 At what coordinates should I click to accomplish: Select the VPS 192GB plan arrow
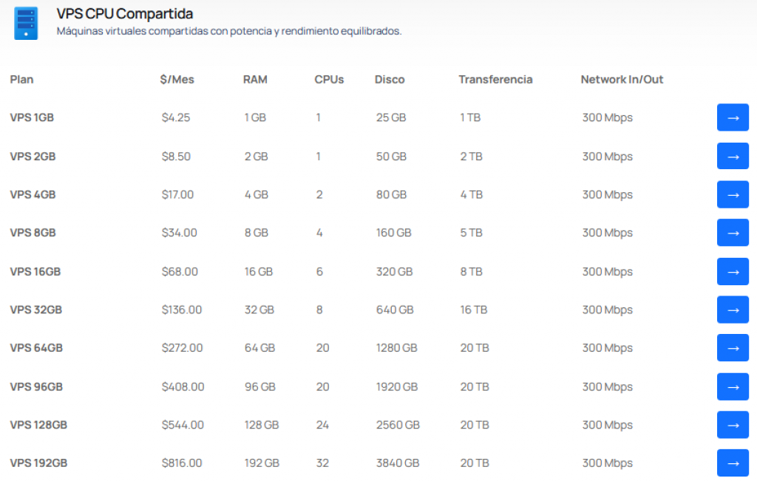[733, 463]
